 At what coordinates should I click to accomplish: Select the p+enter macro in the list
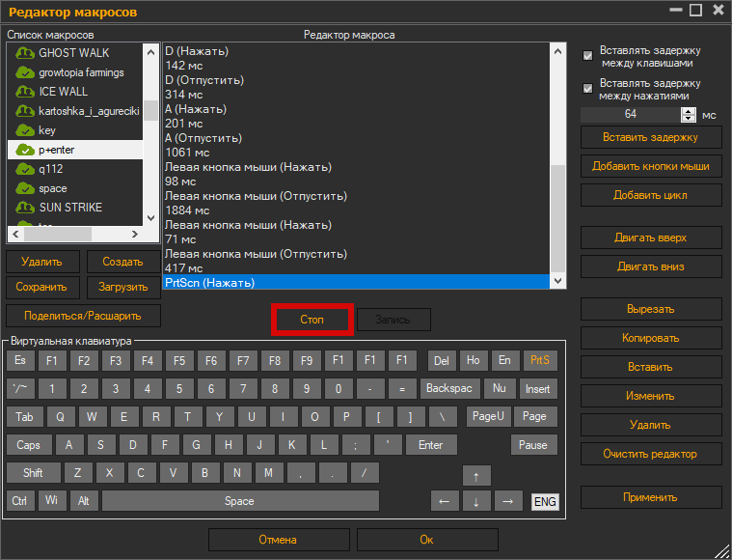[75, 150]
